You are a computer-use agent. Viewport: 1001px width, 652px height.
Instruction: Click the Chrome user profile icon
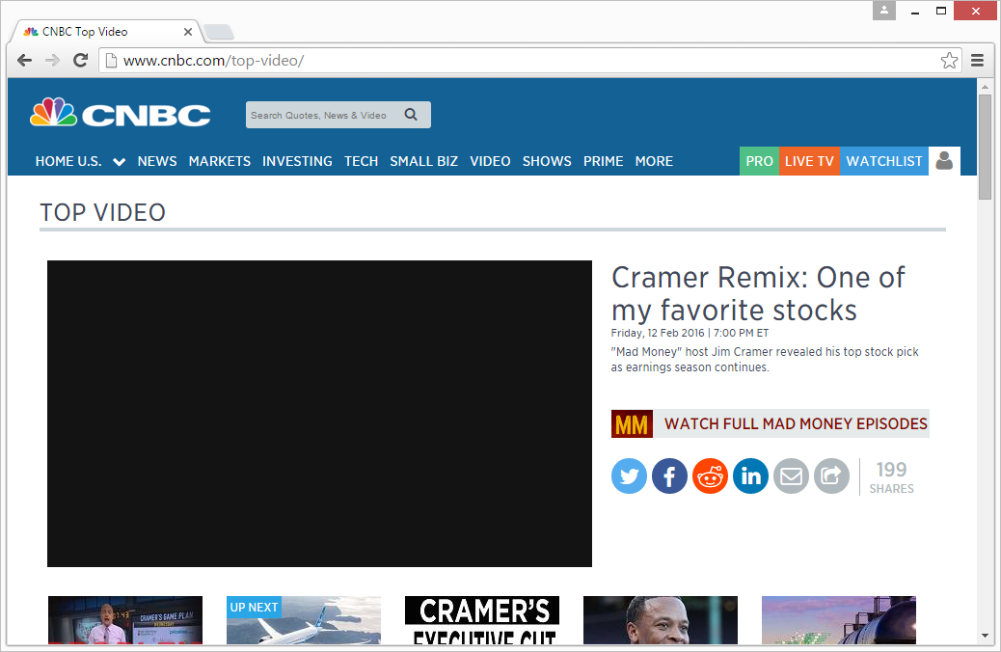click(x=884, y=11)
